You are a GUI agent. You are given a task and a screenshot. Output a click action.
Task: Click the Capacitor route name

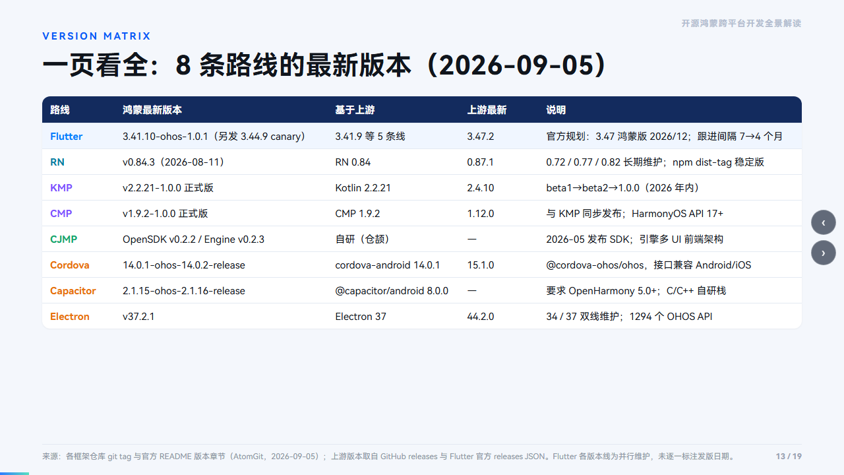click(x=73, y=291)
